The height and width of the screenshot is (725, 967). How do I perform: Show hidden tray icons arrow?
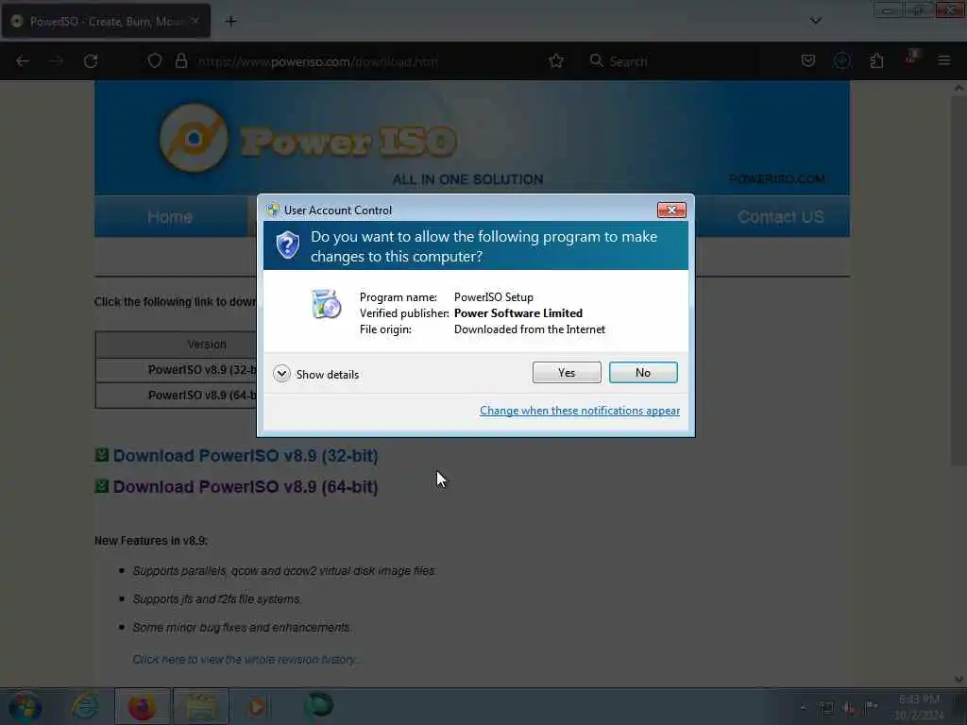(x=803, y=708)
